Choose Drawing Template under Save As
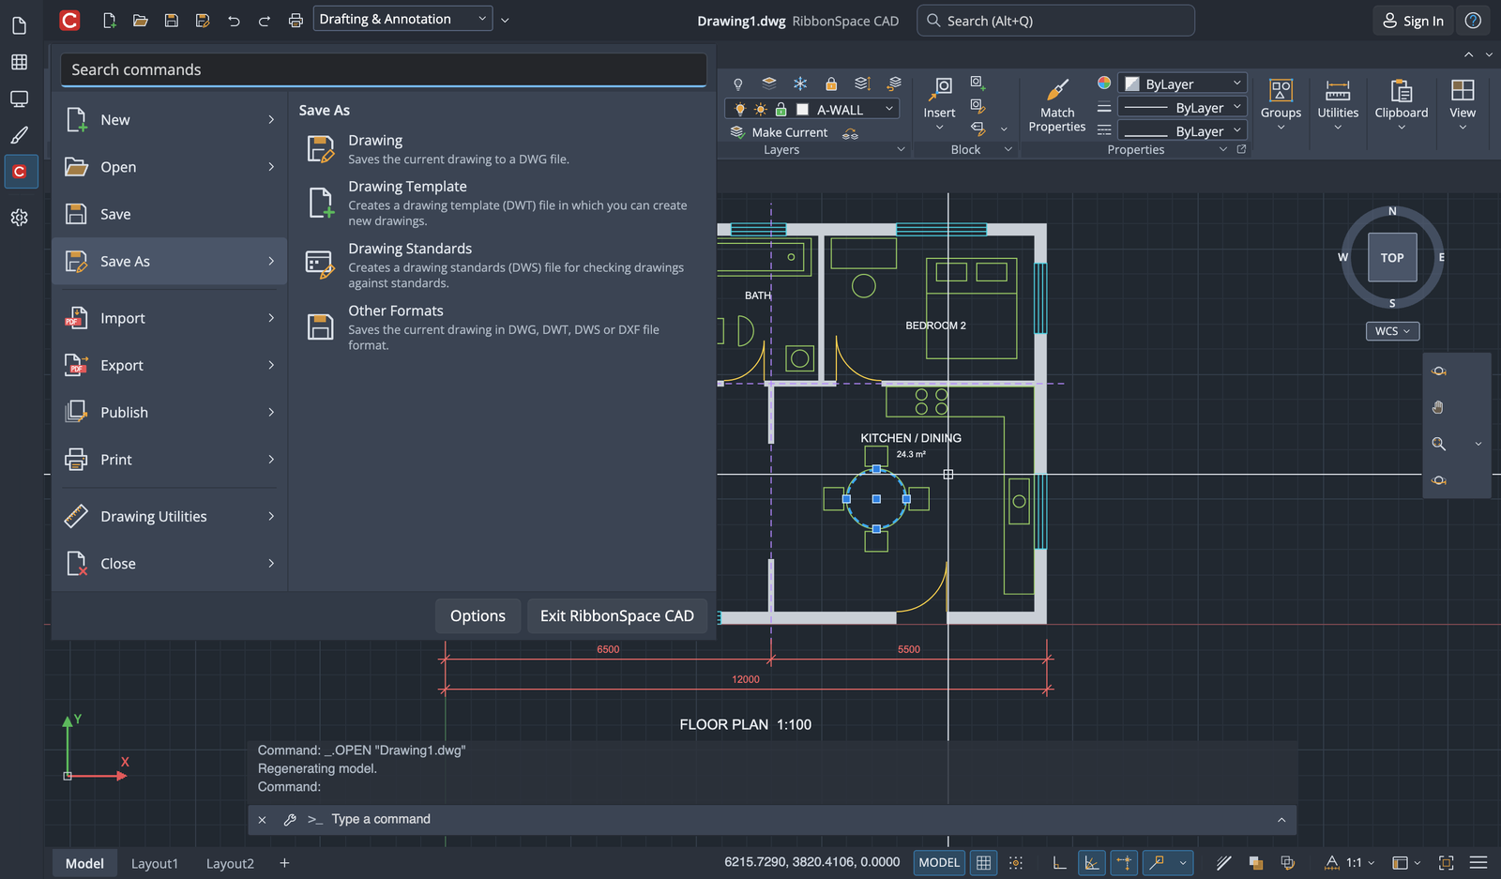 503,203
